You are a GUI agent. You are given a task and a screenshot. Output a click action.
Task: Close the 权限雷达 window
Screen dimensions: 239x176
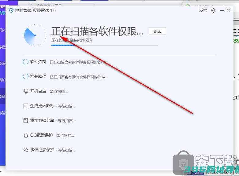coord(229,10)
